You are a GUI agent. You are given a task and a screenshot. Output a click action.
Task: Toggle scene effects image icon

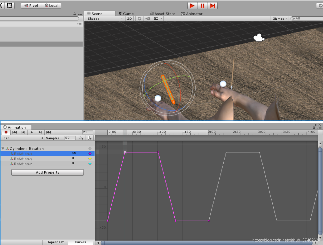[x=156, y=19]
